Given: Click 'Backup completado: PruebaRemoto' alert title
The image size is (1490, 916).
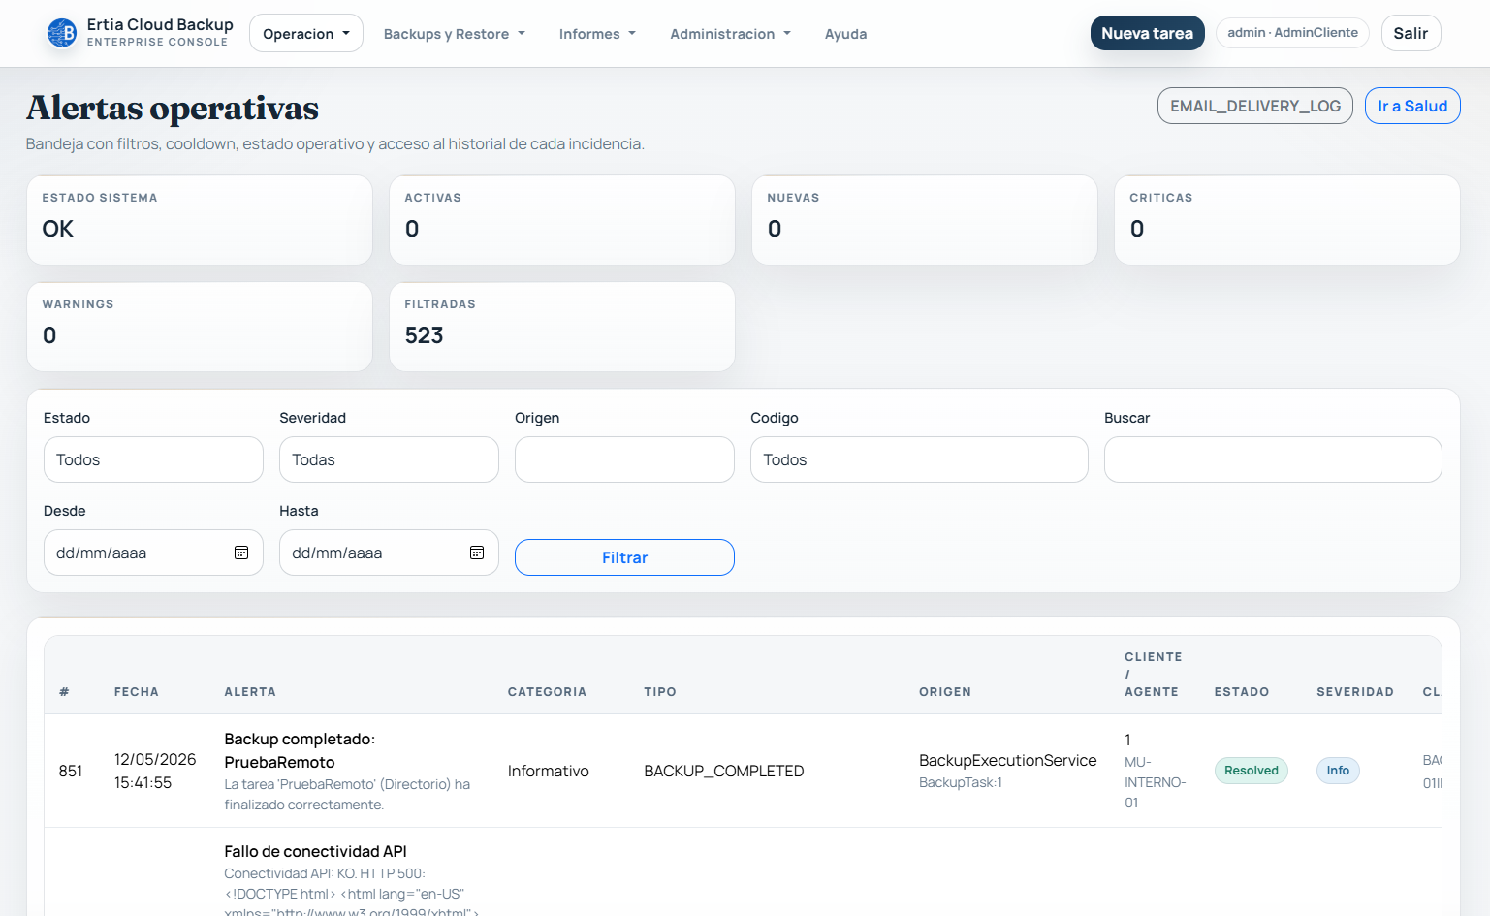Looking at the screenshot, I should (300, 750).
